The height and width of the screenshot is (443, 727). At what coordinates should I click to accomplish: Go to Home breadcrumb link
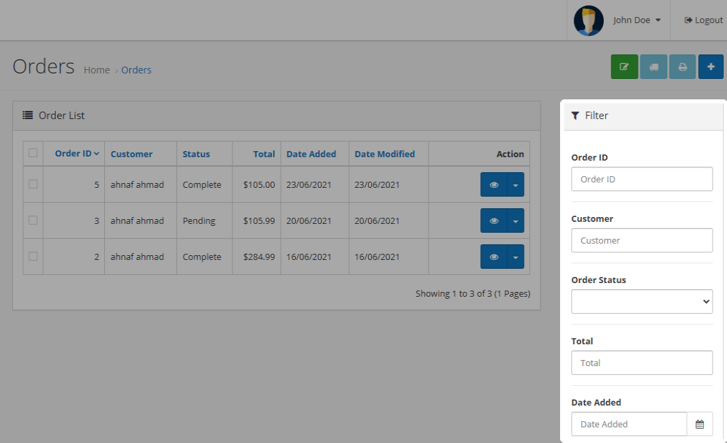(x=97, y=70)
